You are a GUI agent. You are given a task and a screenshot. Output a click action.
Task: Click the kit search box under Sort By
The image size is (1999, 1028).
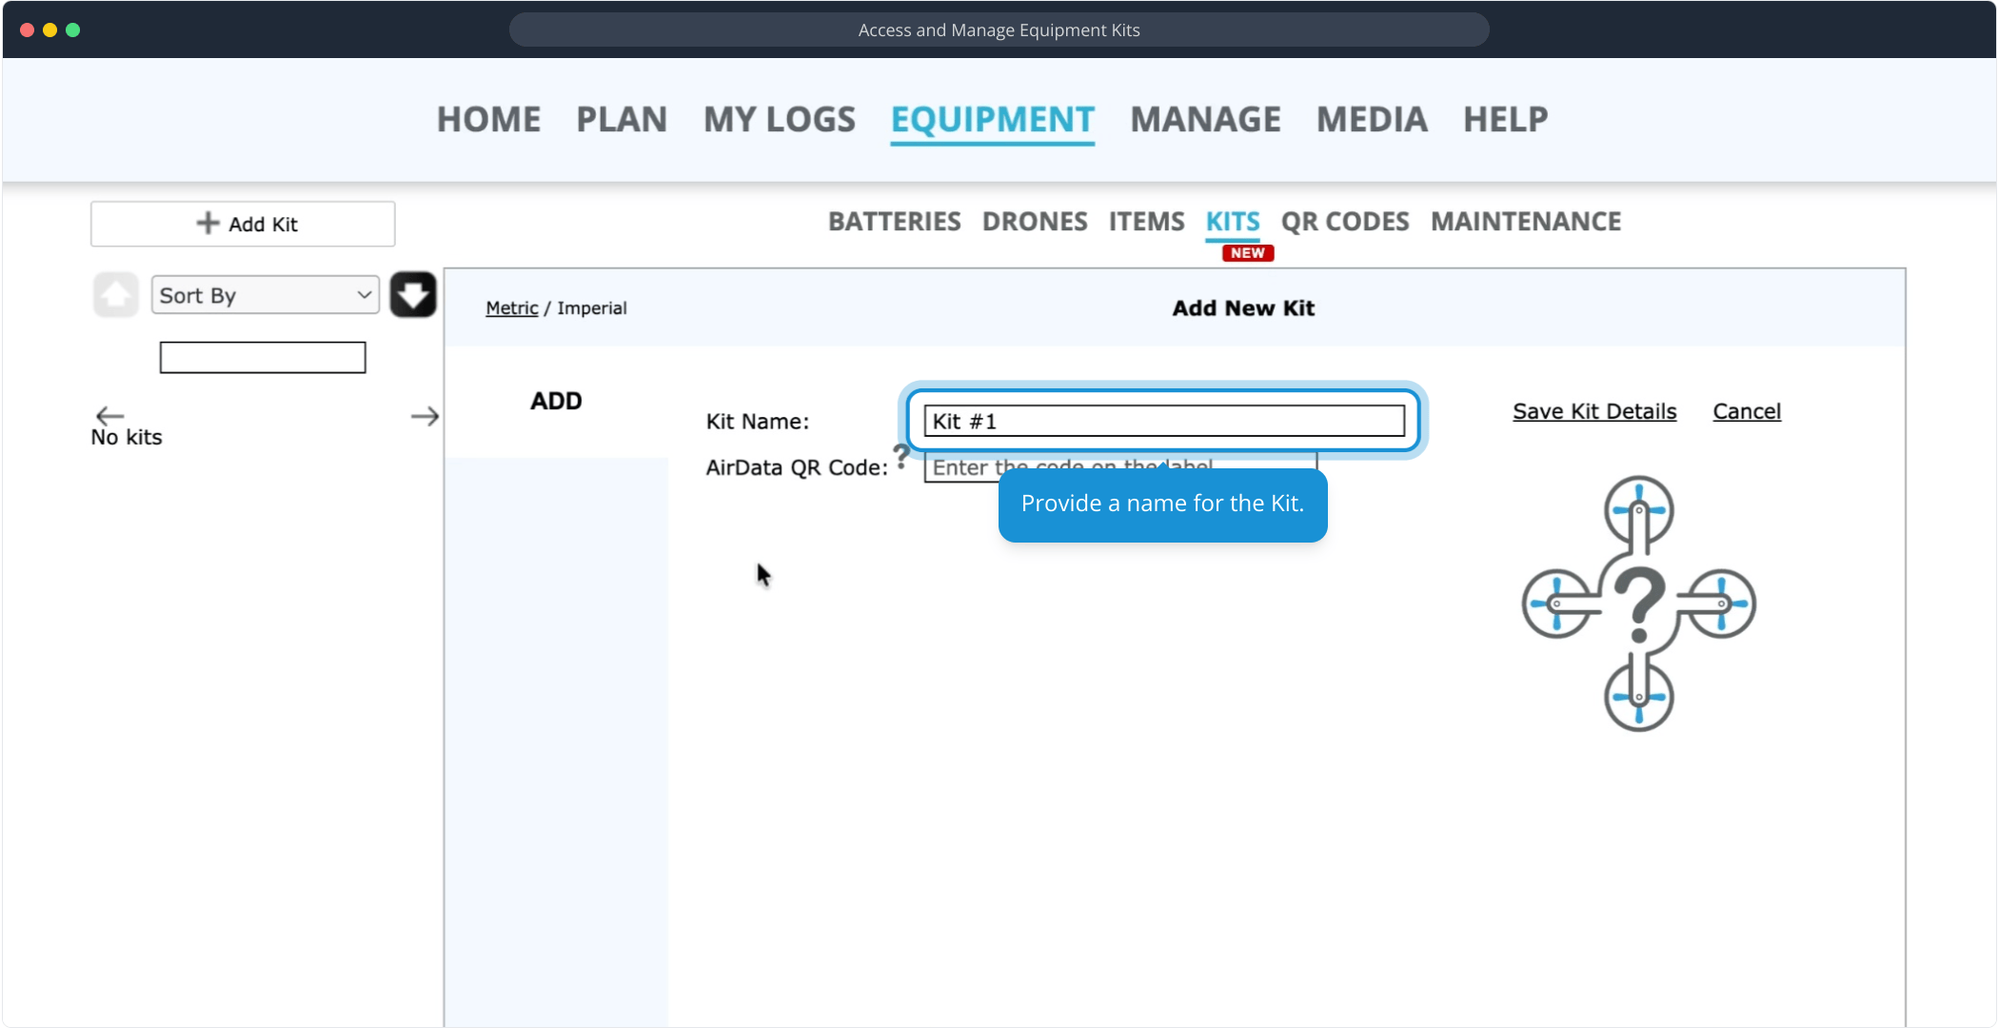(263, 358)
